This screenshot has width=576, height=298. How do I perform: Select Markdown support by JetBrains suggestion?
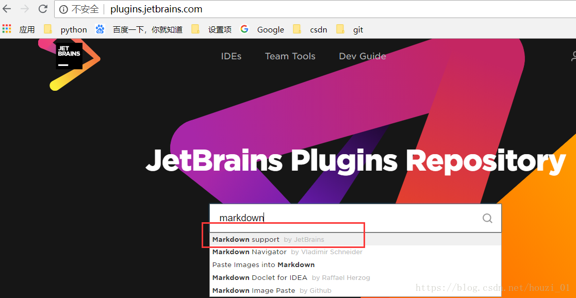pyautogui.click(x=355, y=240)
